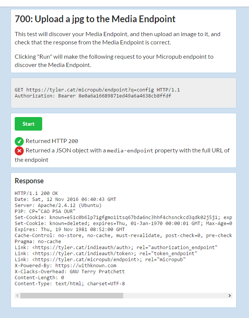Click the empty scrollbar track right of the thumb
This screenshot has height=318, width=249.
175,295
